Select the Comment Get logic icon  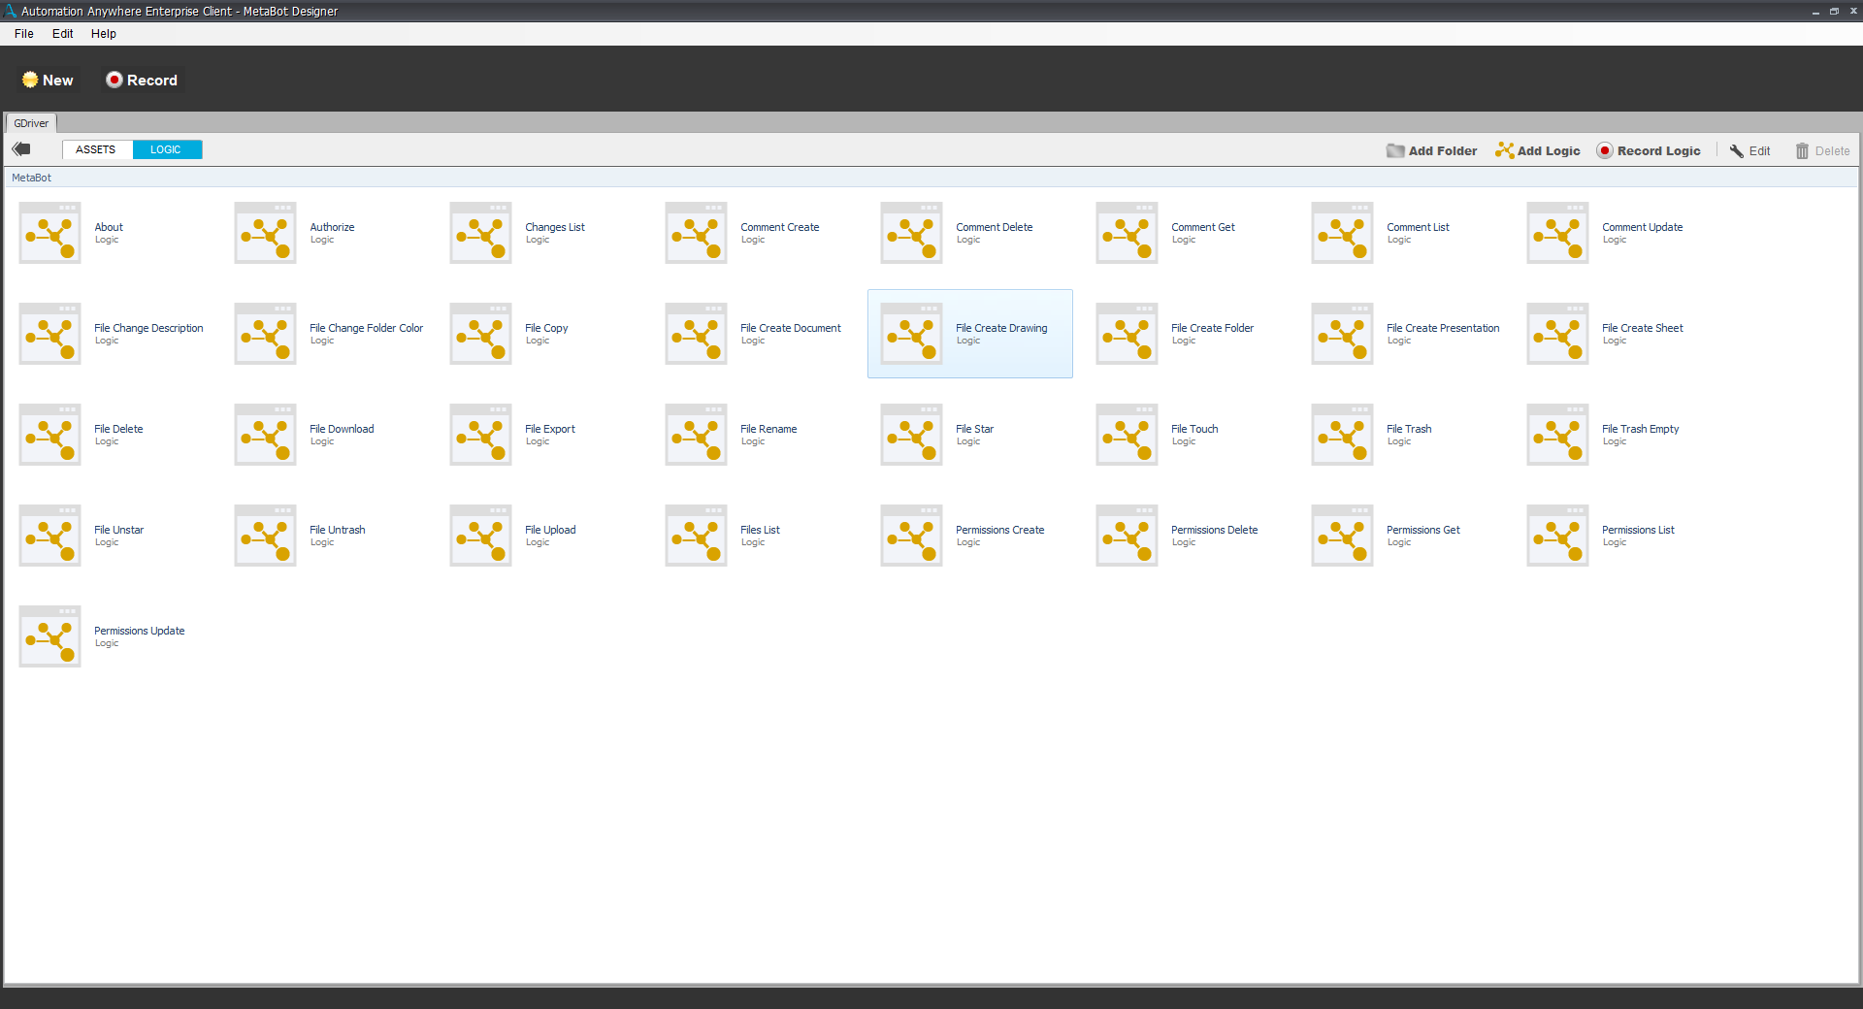click(x=1127, y=233)
